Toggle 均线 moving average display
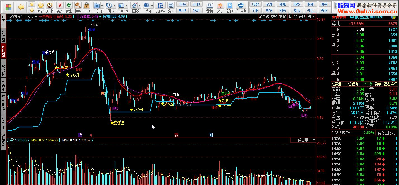 (274, 16)
